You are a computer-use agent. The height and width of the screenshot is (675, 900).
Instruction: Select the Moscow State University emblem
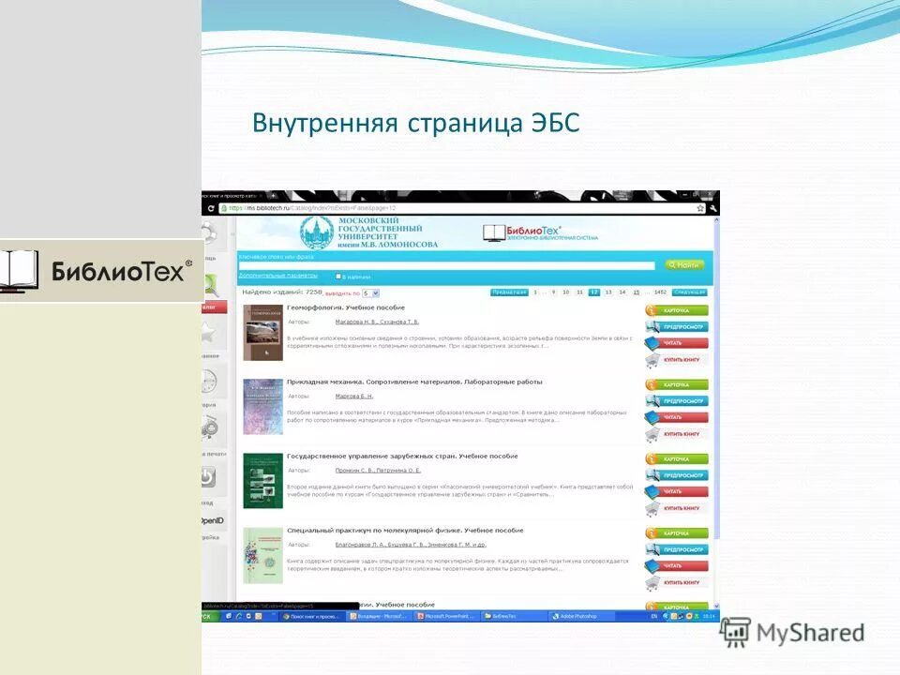coord(317,232)
